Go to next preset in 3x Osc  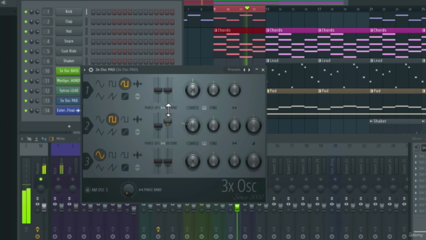[249, 70]
